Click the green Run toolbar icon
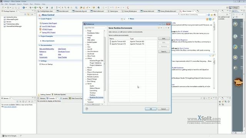Screen dimensions: 246x138 point(35,8)
